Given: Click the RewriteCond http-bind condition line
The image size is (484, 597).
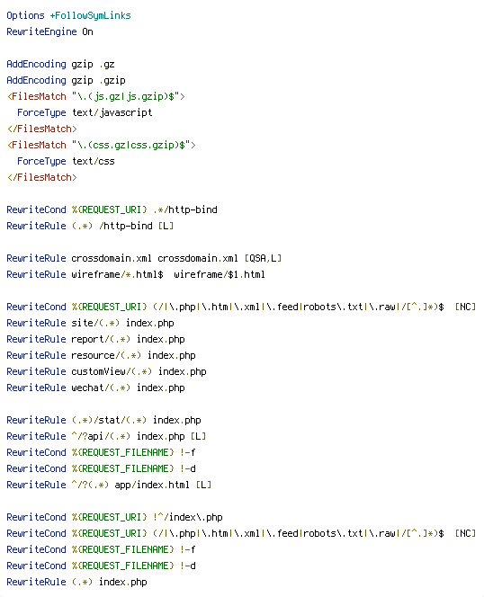Looking at the screenshot, I should pyautogui.click(x=112, y=209).
